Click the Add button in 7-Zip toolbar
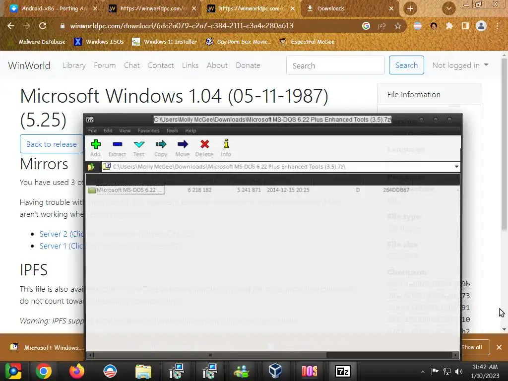Image resolution: width=508 pixels, height=381 pixels. coord(96,148)
